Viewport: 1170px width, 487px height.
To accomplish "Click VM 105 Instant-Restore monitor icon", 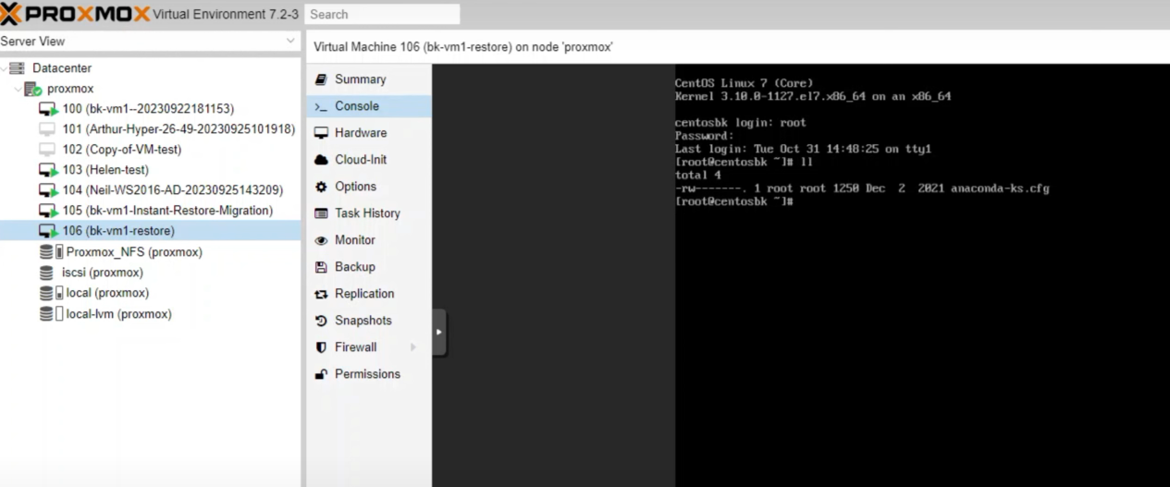I will click(48, 211).
